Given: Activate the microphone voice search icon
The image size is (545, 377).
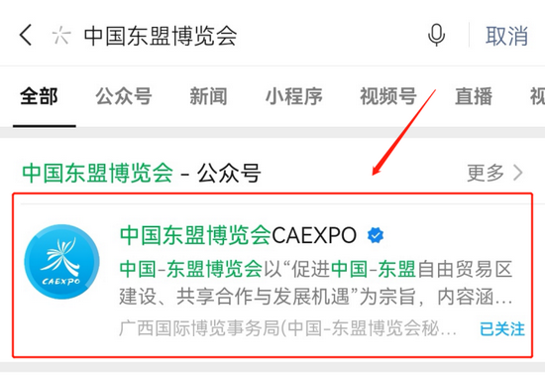Looking at the screenshot, I should click(437, 35).
